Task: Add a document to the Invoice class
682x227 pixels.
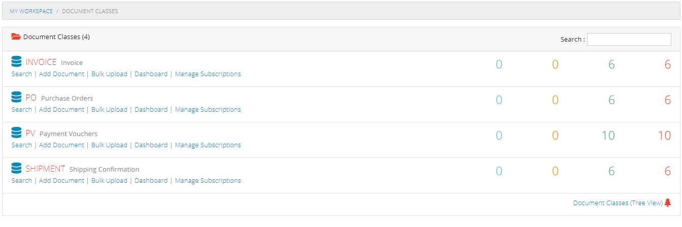Action: (61, 74)
